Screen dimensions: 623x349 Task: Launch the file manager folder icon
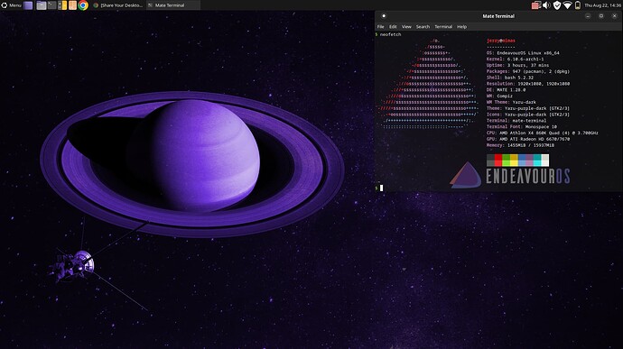(x=42, y=5)
